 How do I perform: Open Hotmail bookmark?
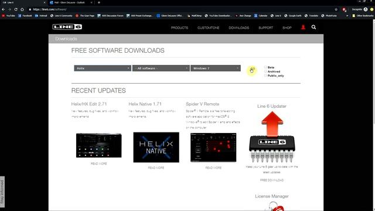pos(41,16)
